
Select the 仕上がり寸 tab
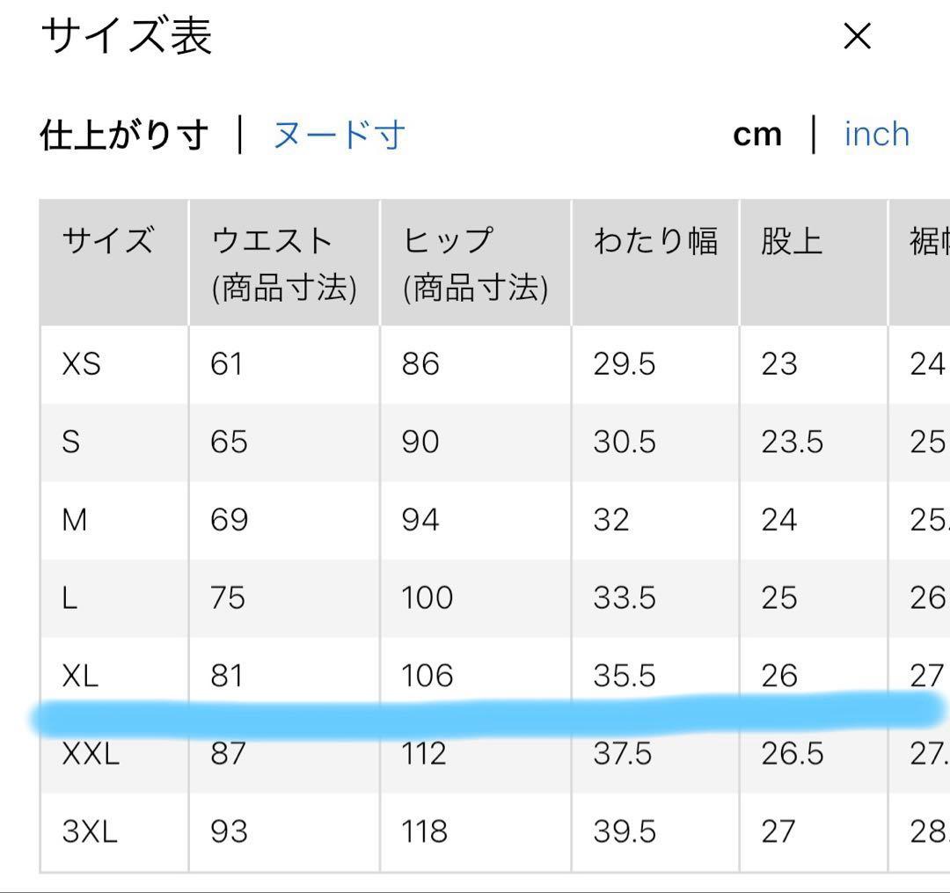[124, 135]
